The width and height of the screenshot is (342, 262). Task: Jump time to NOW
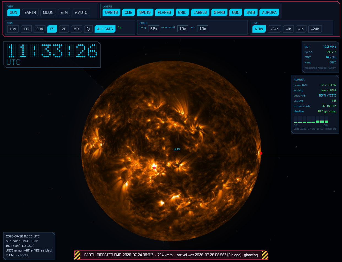pos(259,29)
